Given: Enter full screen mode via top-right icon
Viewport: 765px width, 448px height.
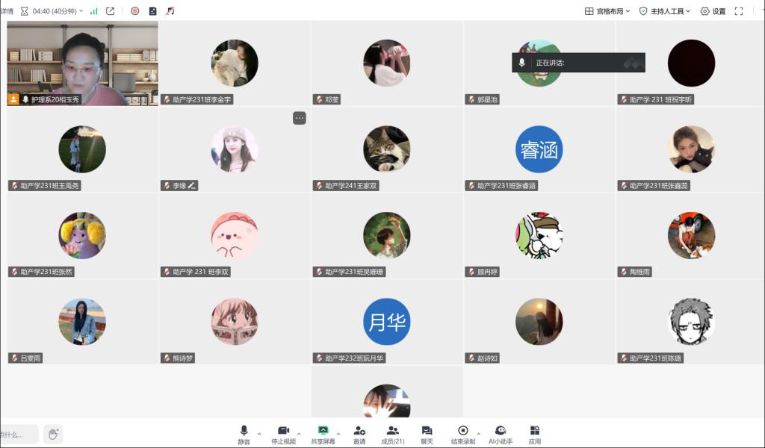Looking at the screenshot, I should [x=739, y=11].
